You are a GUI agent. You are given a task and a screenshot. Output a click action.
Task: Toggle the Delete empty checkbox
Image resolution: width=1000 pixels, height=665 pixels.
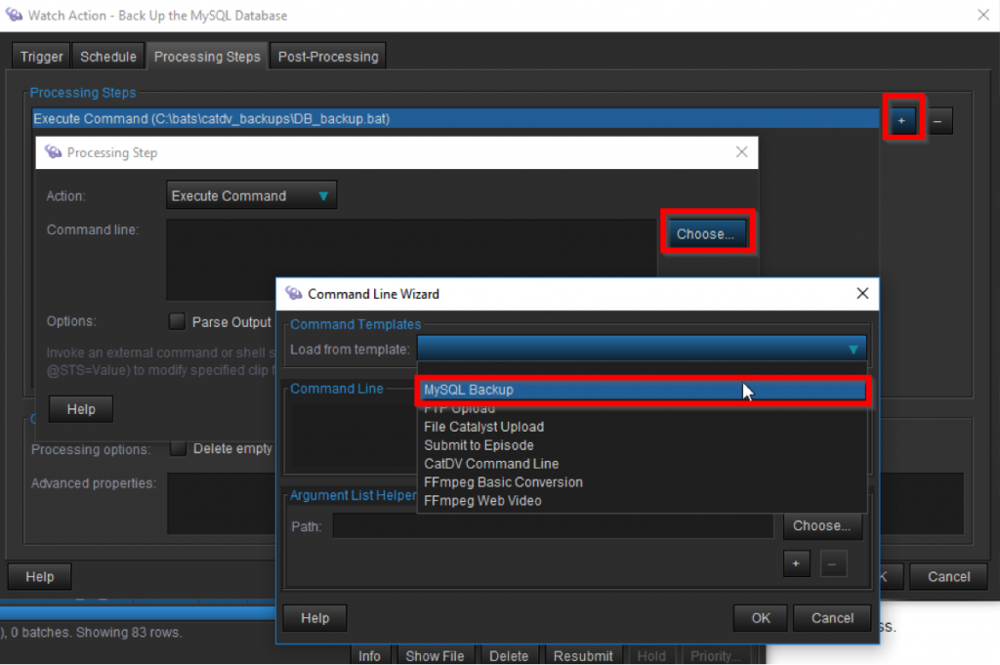click(178, 448)
